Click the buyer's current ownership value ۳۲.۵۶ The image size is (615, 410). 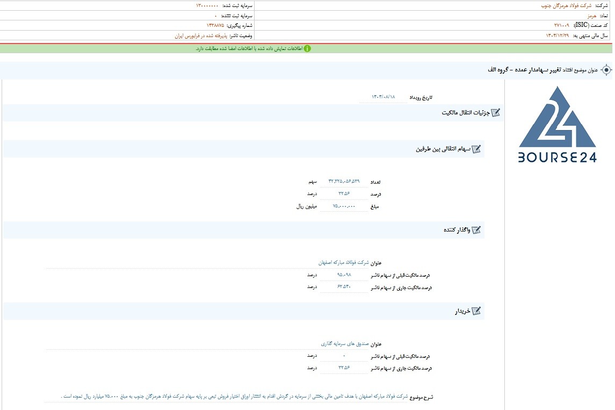click(x=344, y=368)
